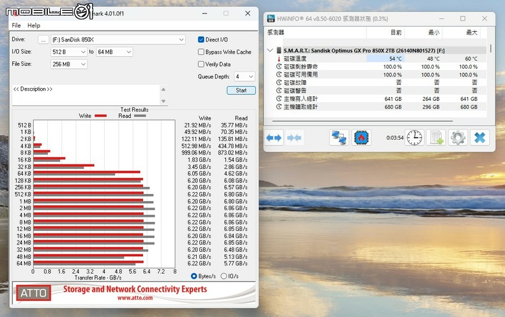Click the clock icon beside 主機讀取總計

pos(279,107)
